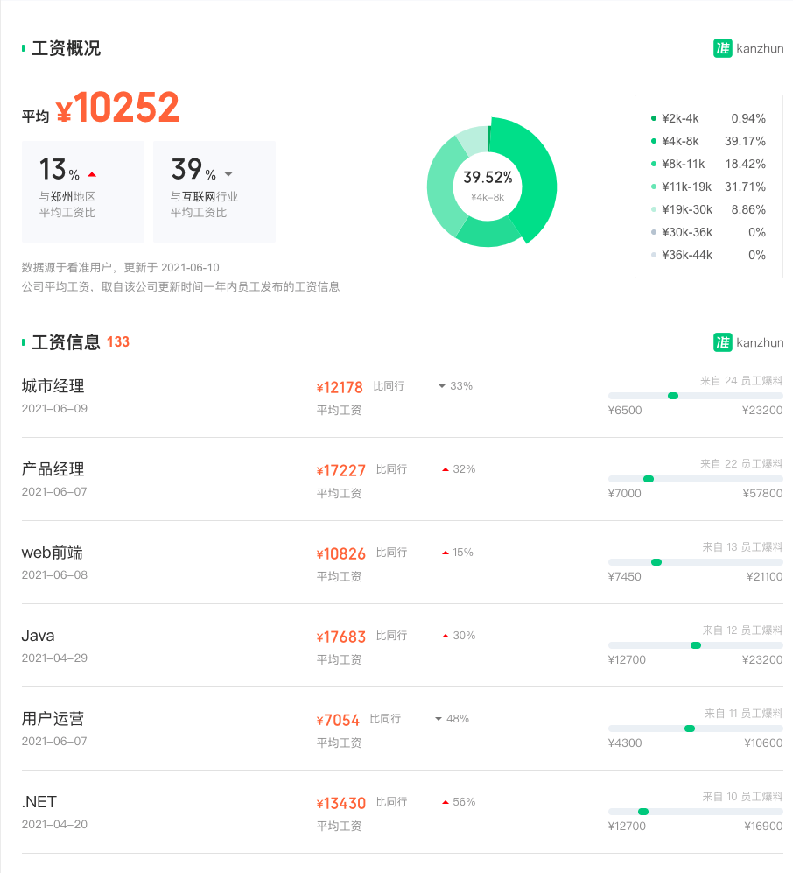The image size is (793, 873).
Task: Click the 工资信息 count 133
Action: 118,341
